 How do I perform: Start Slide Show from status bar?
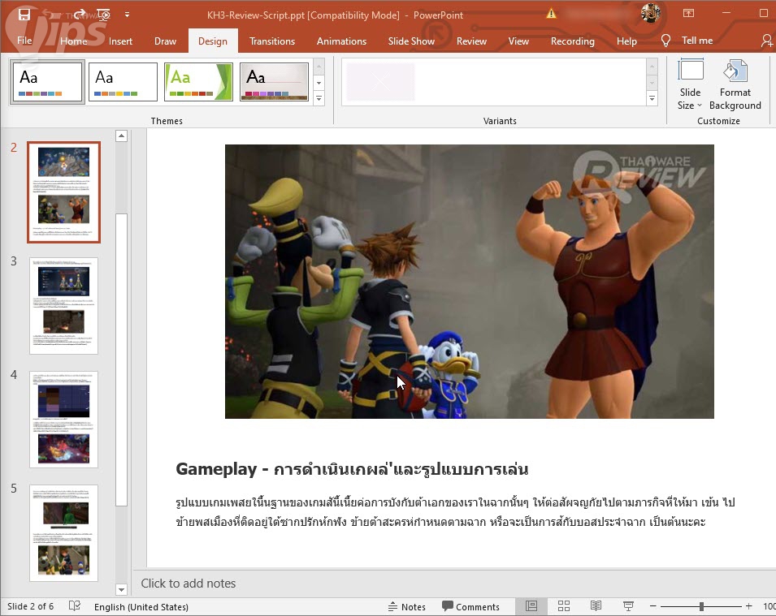[628, 606]
